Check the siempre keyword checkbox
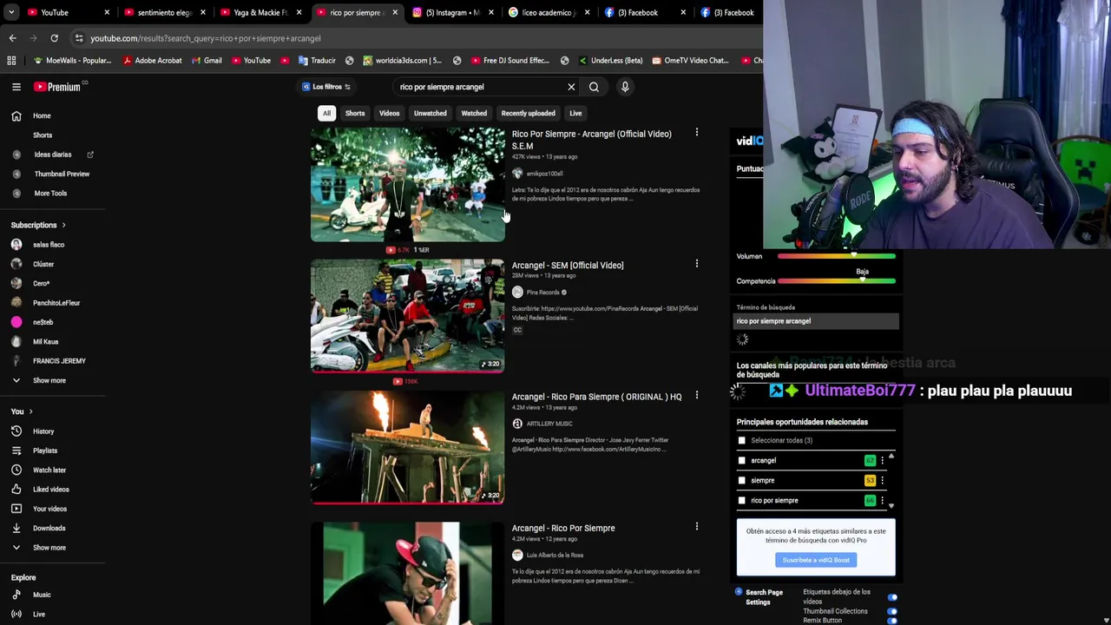This screenshot has width=1111, height=625. (741, 480)
